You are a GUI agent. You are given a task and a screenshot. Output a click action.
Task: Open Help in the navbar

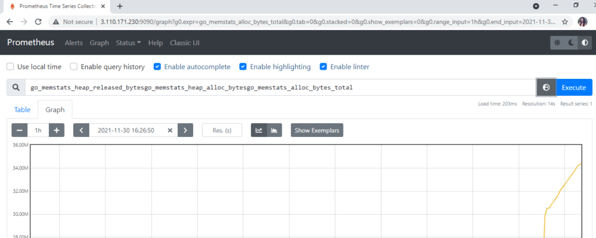click(x=155, y=43)
